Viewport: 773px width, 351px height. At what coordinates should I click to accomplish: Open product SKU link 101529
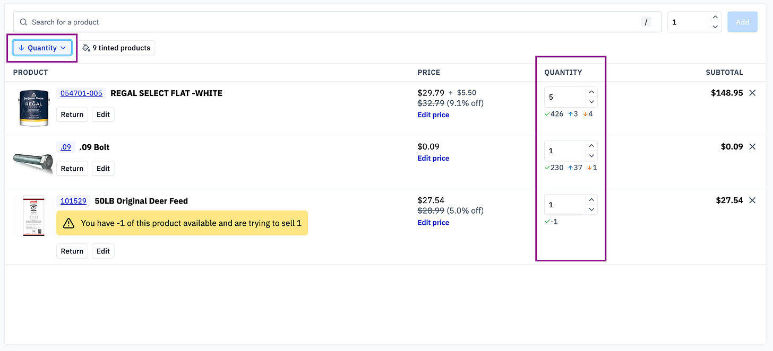(73, 201)
